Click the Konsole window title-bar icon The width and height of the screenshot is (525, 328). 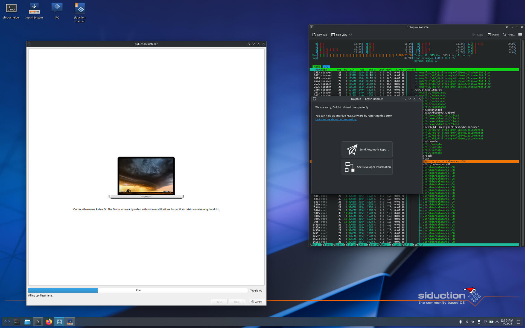(312, 27)
